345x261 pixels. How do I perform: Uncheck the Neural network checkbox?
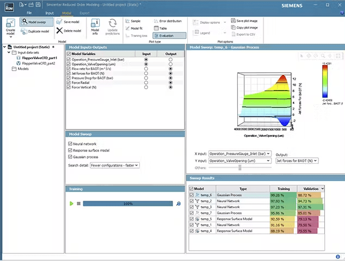tap(70, 144)
